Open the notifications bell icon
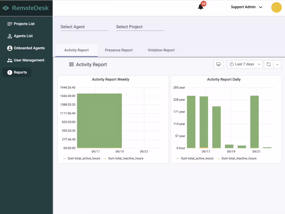This screenshot has height=214, width=285. pos(200,7)
